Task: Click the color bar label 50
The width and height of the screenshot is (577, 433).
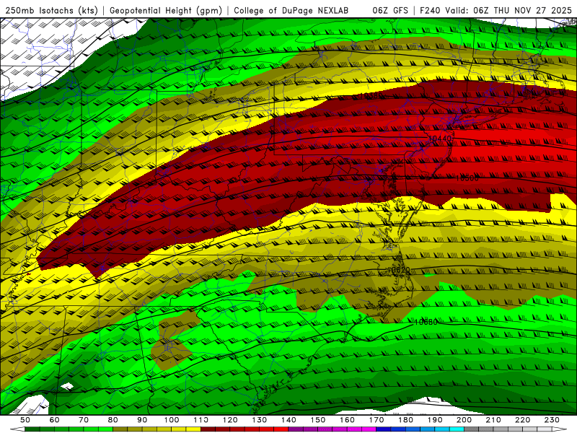Action: click(25, 420)
